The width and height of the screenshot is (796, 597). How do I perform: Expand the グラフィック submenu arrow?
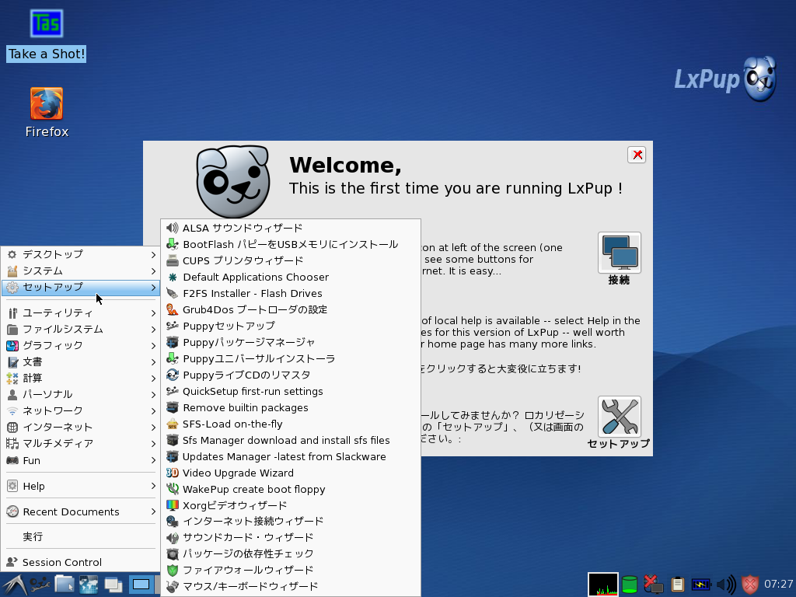(153, 345)
